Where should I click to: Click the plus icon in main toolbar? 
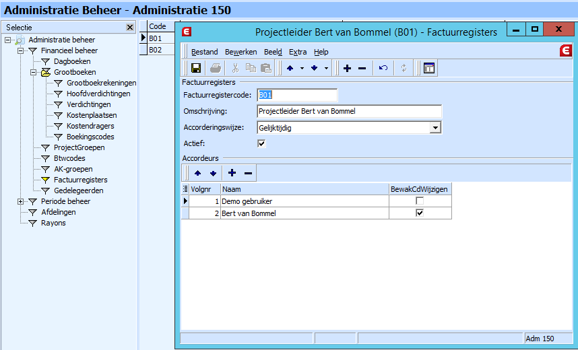(x=348, y=68)
